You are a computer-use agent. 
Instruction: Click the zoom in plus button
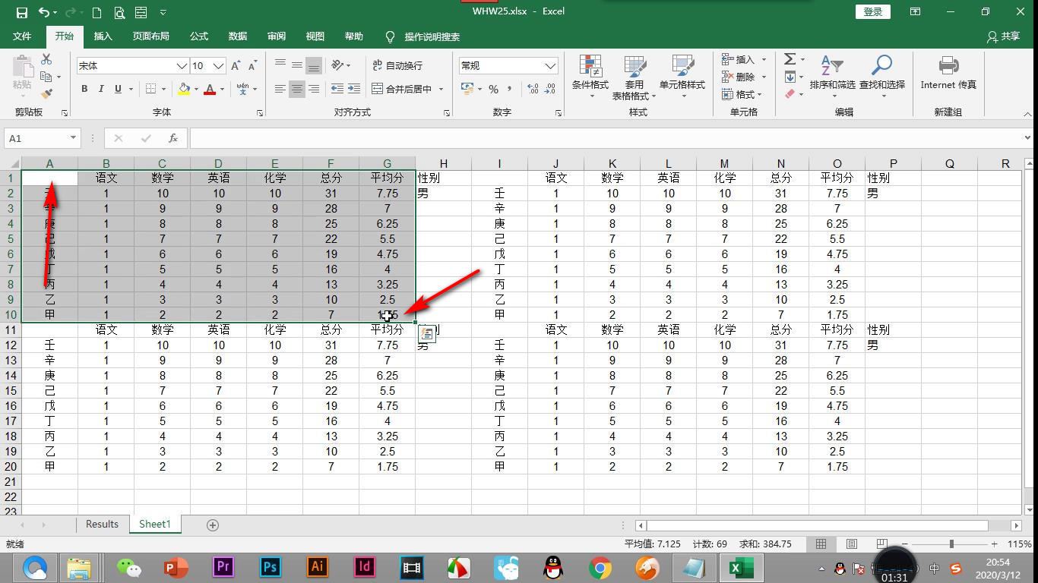(994, 544)
